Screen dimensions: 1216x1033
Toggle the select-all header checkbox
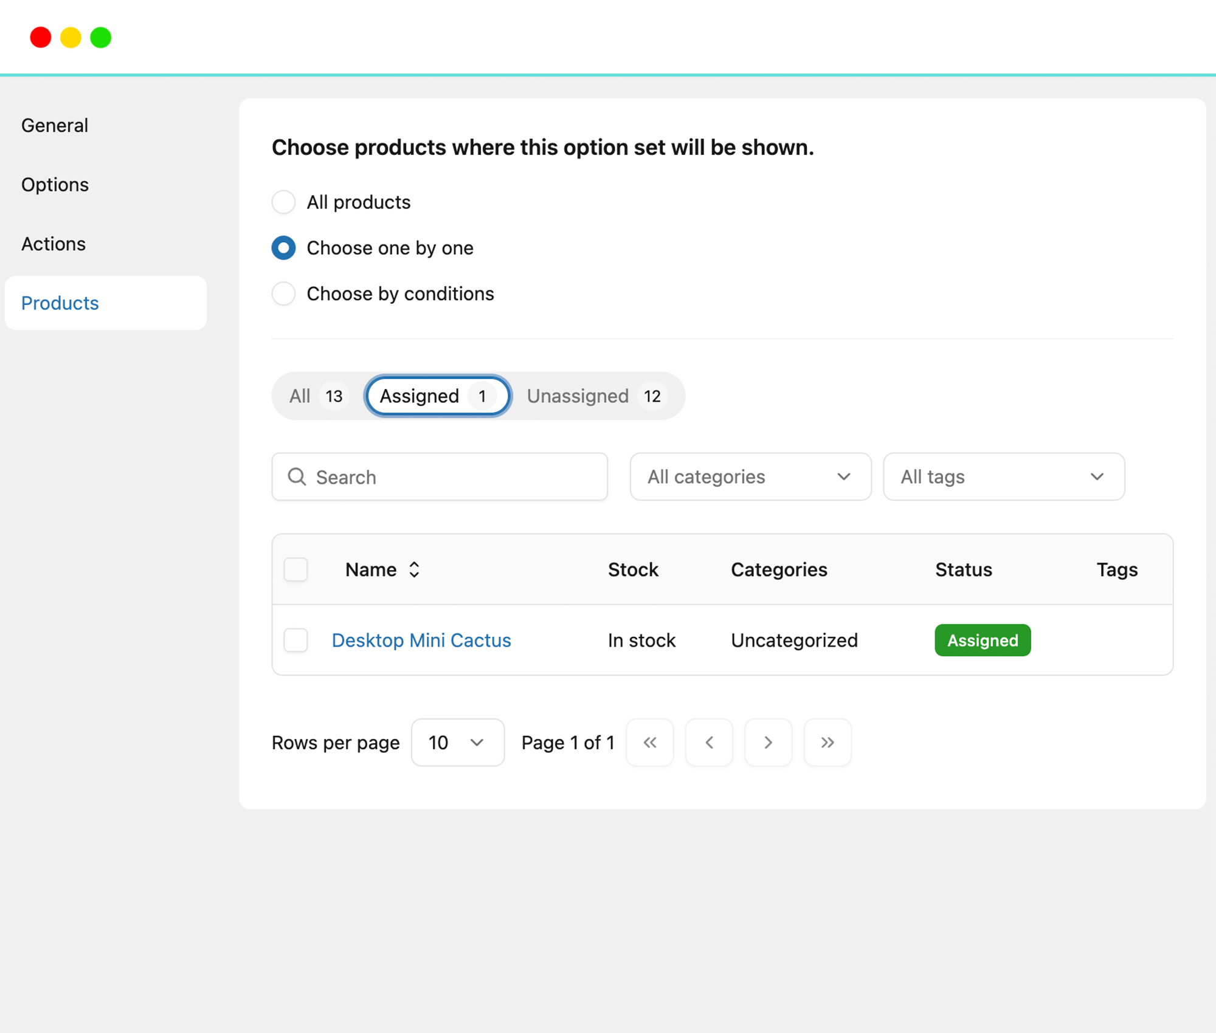click(x=296, y=569)
